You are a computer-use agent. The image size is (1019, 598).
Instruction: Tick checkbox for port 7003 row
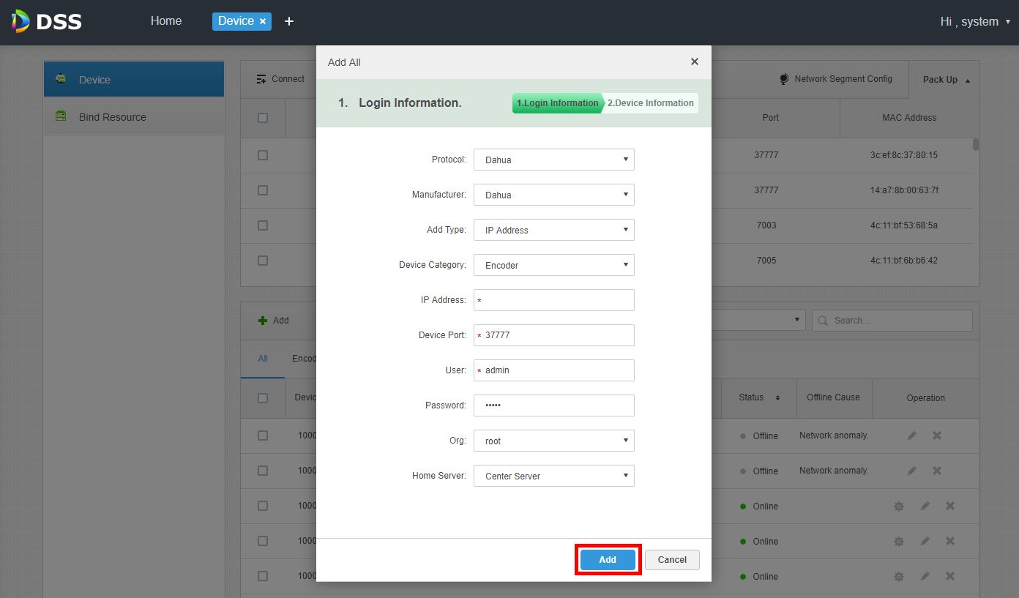263,225
